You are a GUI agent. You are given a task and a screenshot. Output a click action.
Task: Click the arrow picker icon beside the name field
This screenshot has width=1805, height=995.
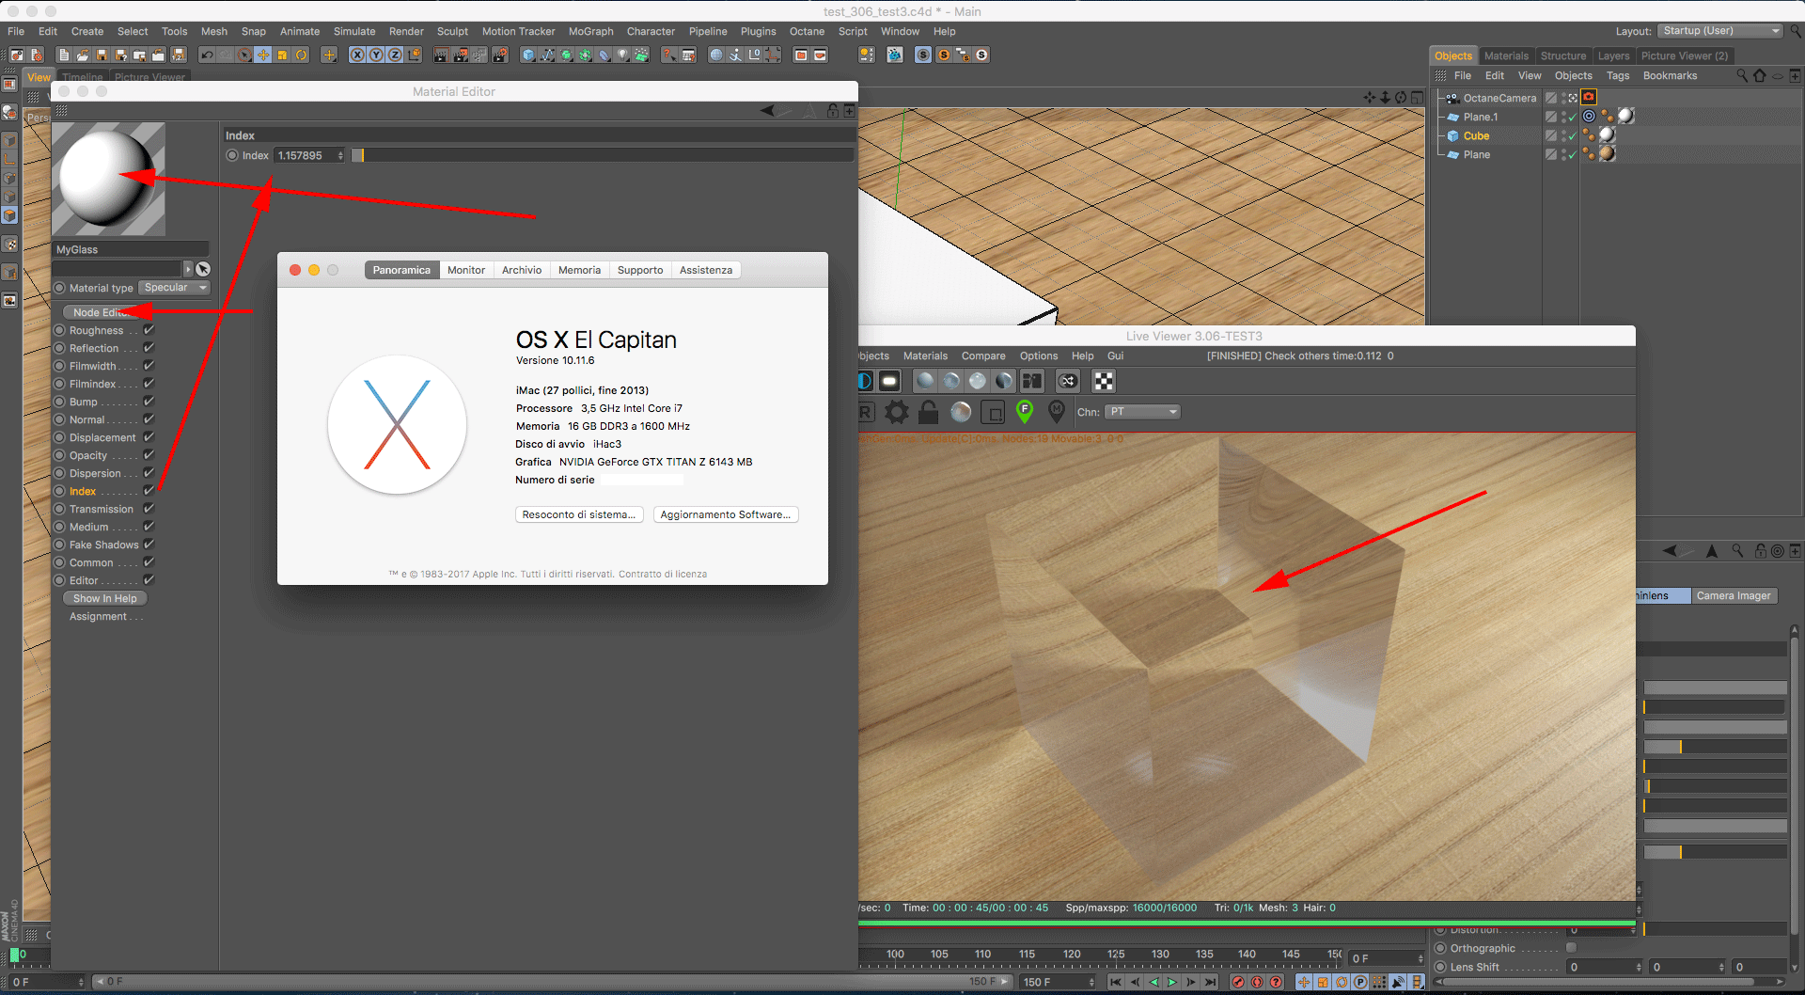click(203, 269)
